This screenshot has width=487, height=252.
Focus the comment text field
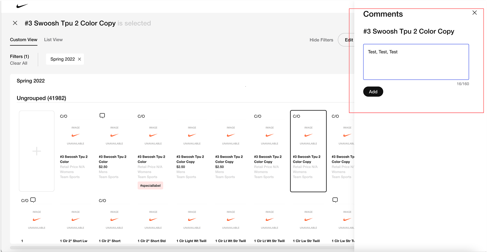click(x=416, y=62)
